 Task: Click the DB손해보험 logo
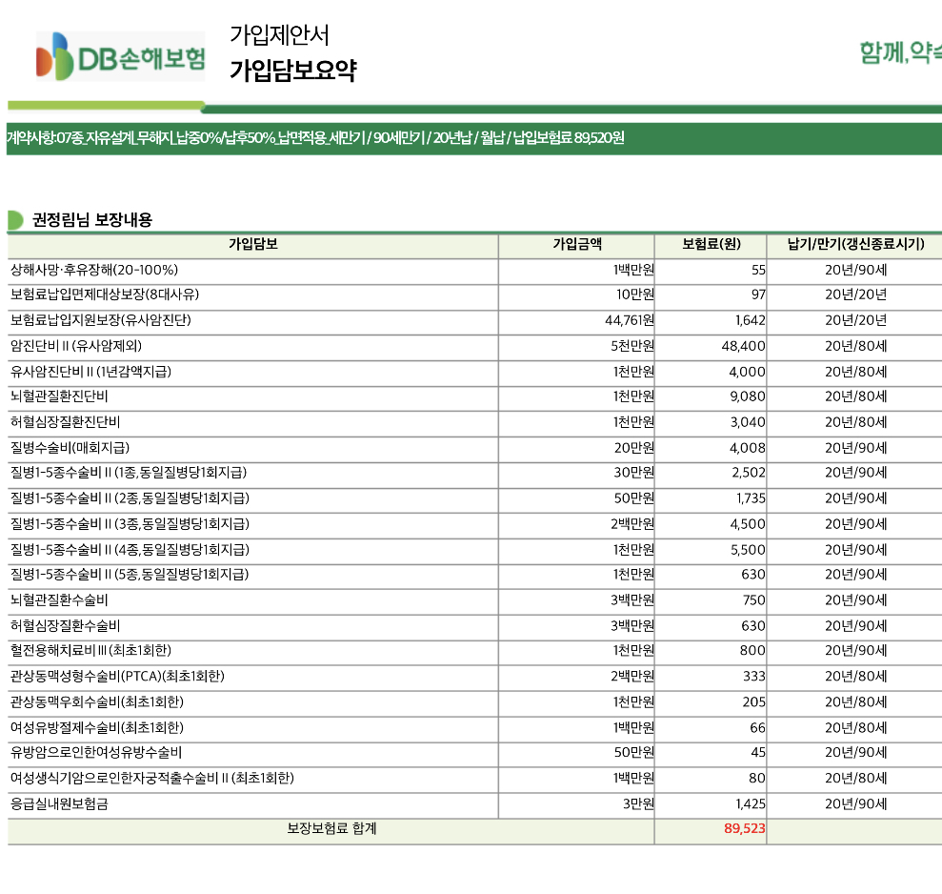(120, 56)
